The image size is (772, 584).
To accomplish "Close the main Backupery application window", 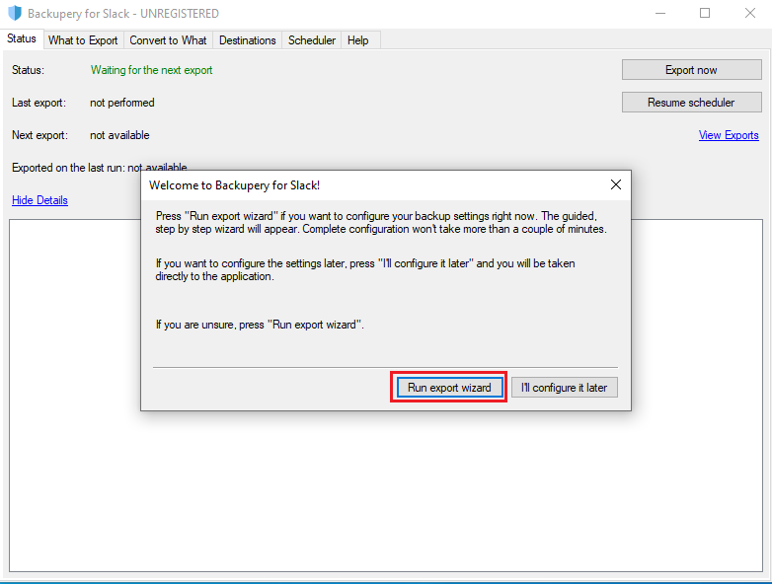I will coord(749,14).
